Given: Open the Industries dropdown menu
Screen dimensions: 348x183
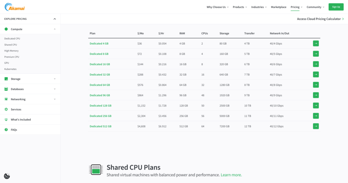Looking at the screenshot, I should tap(259, 7).
